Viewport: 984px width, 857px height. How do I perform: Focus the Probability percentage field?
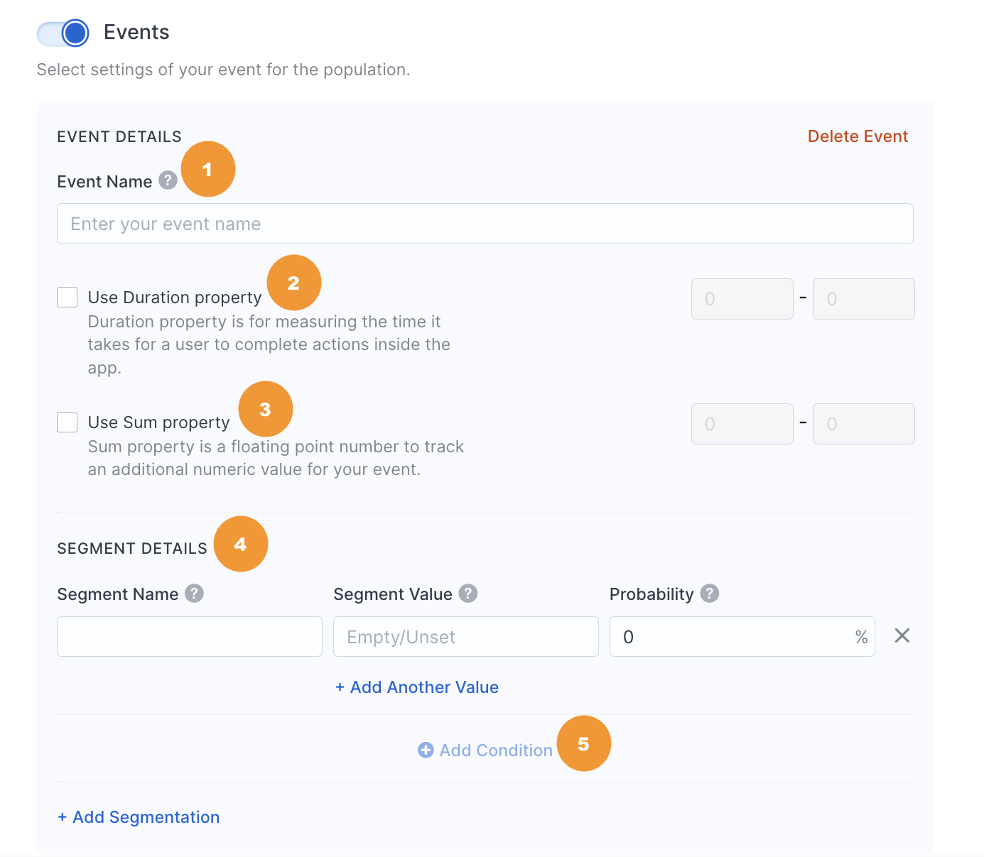click(742, 636)
